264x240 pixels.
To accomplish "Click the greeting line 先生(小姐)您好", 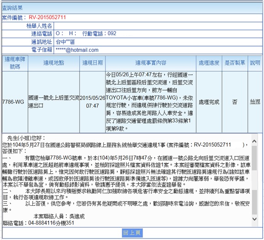I will pyautogui.click(x=26, y=138).
